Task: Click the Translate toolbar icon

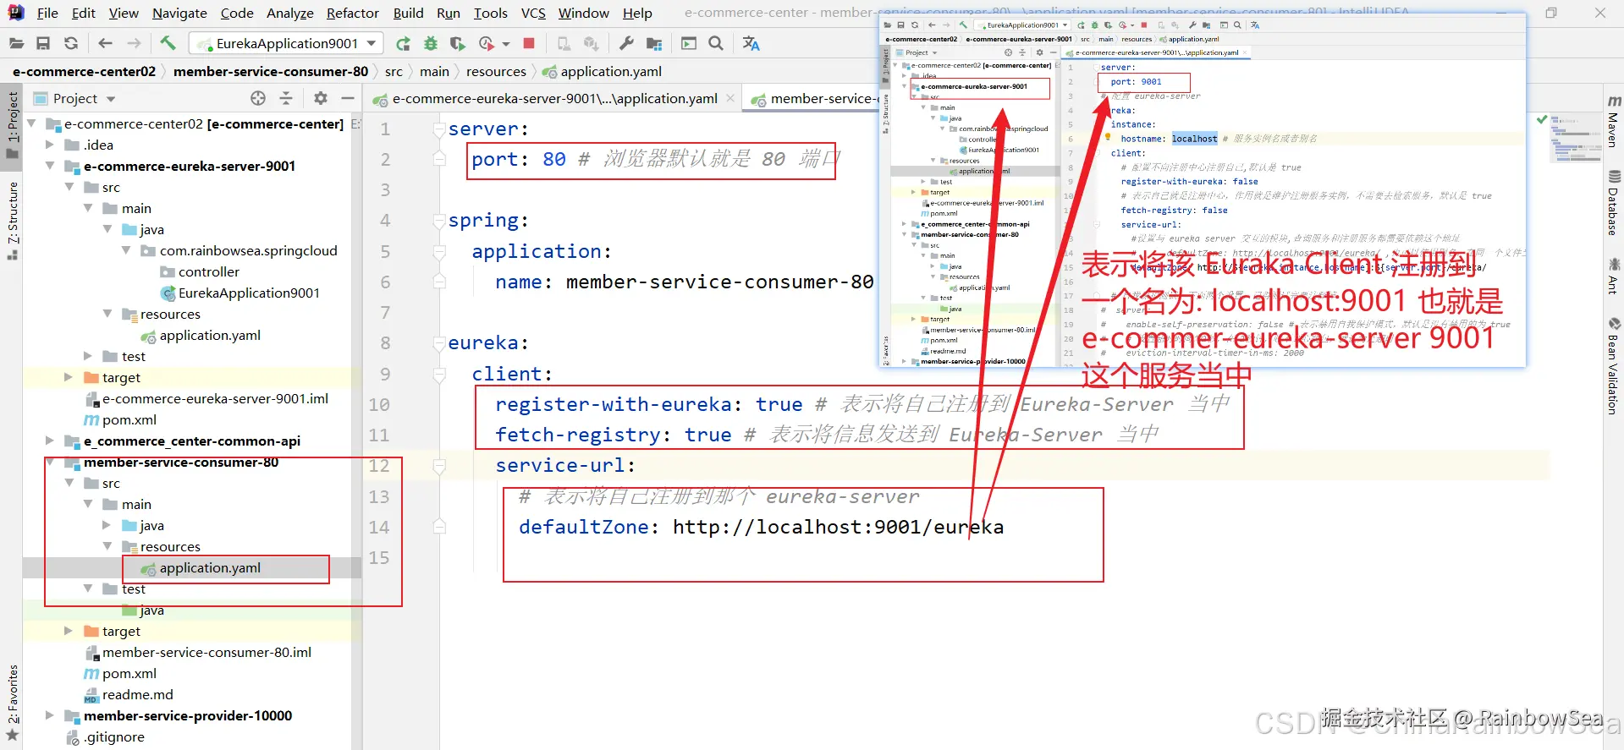Action: tap(751, 43)
